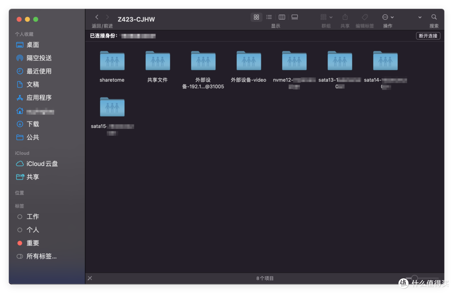Open the 群组 grouping dropdown
This screenshot has width=453, height=293.
(326, 18)
